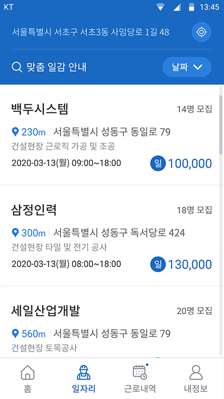Click the search magnifier icon
Screen dimensions: 224x399
[x=17, y=67]
